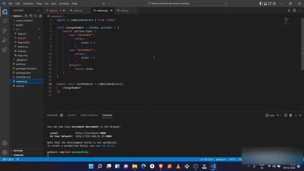Open terminal launch profile dropdown arrow

point(281,115)
